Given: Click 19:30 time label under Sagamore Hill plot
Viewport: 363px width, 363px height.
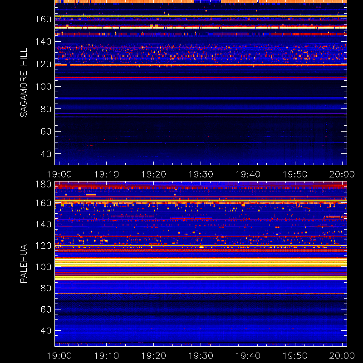Looking at the screenshot, I should coord(201,174).
